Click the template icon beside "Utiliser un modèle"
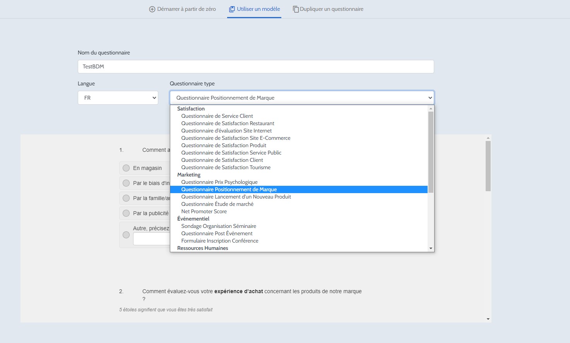The width and height of the screenshot is (570, 343). [232, 8]
